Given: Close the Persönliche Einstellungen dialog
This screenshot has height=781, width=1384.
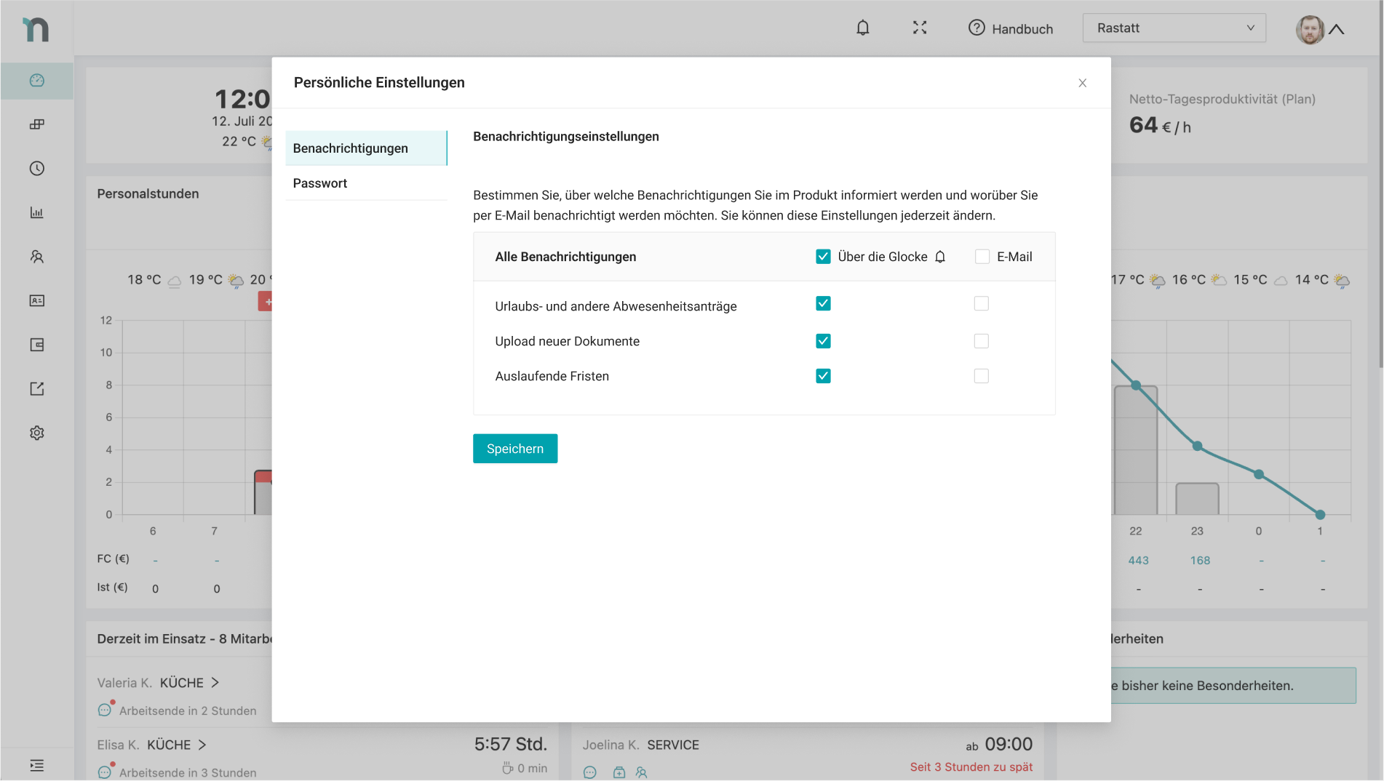Looking at the screenshot, I should coord(1082,83).
